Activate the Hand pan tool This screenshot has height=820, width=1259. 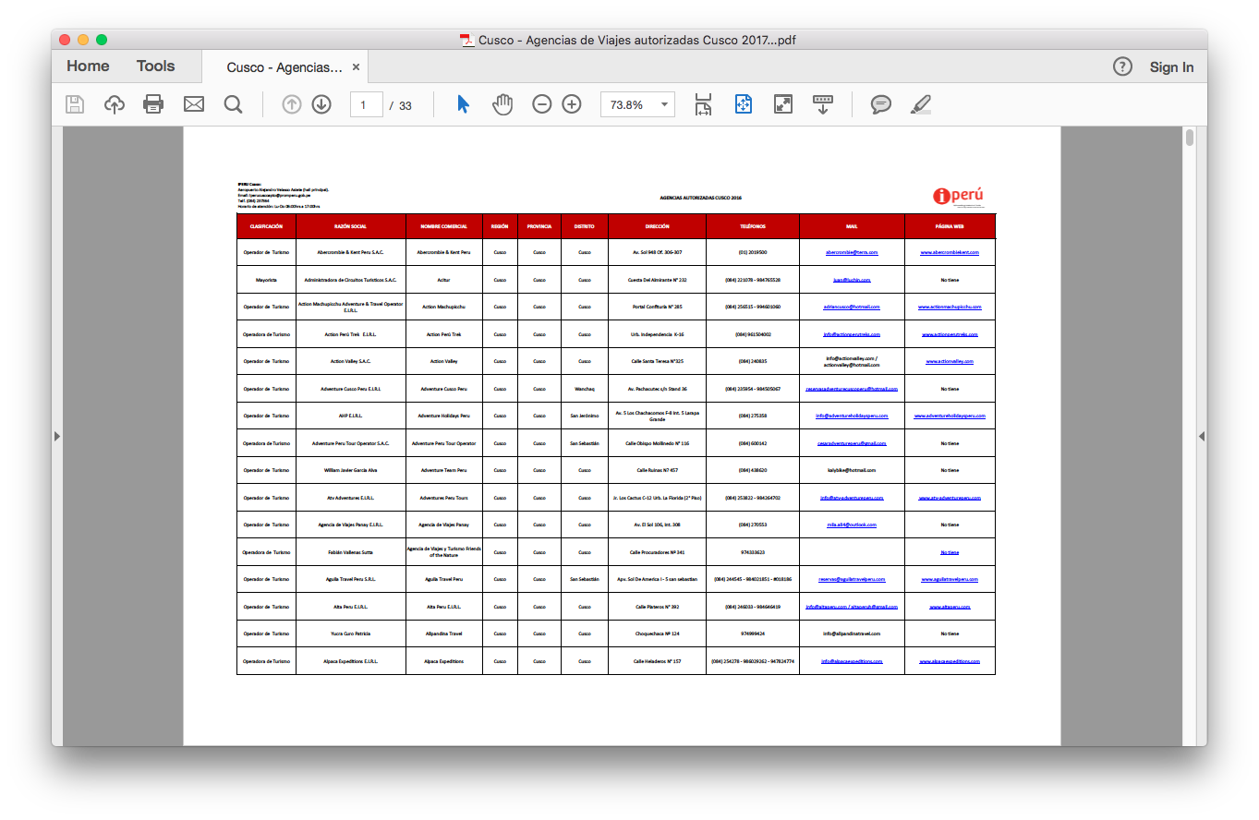pos(502,104)
